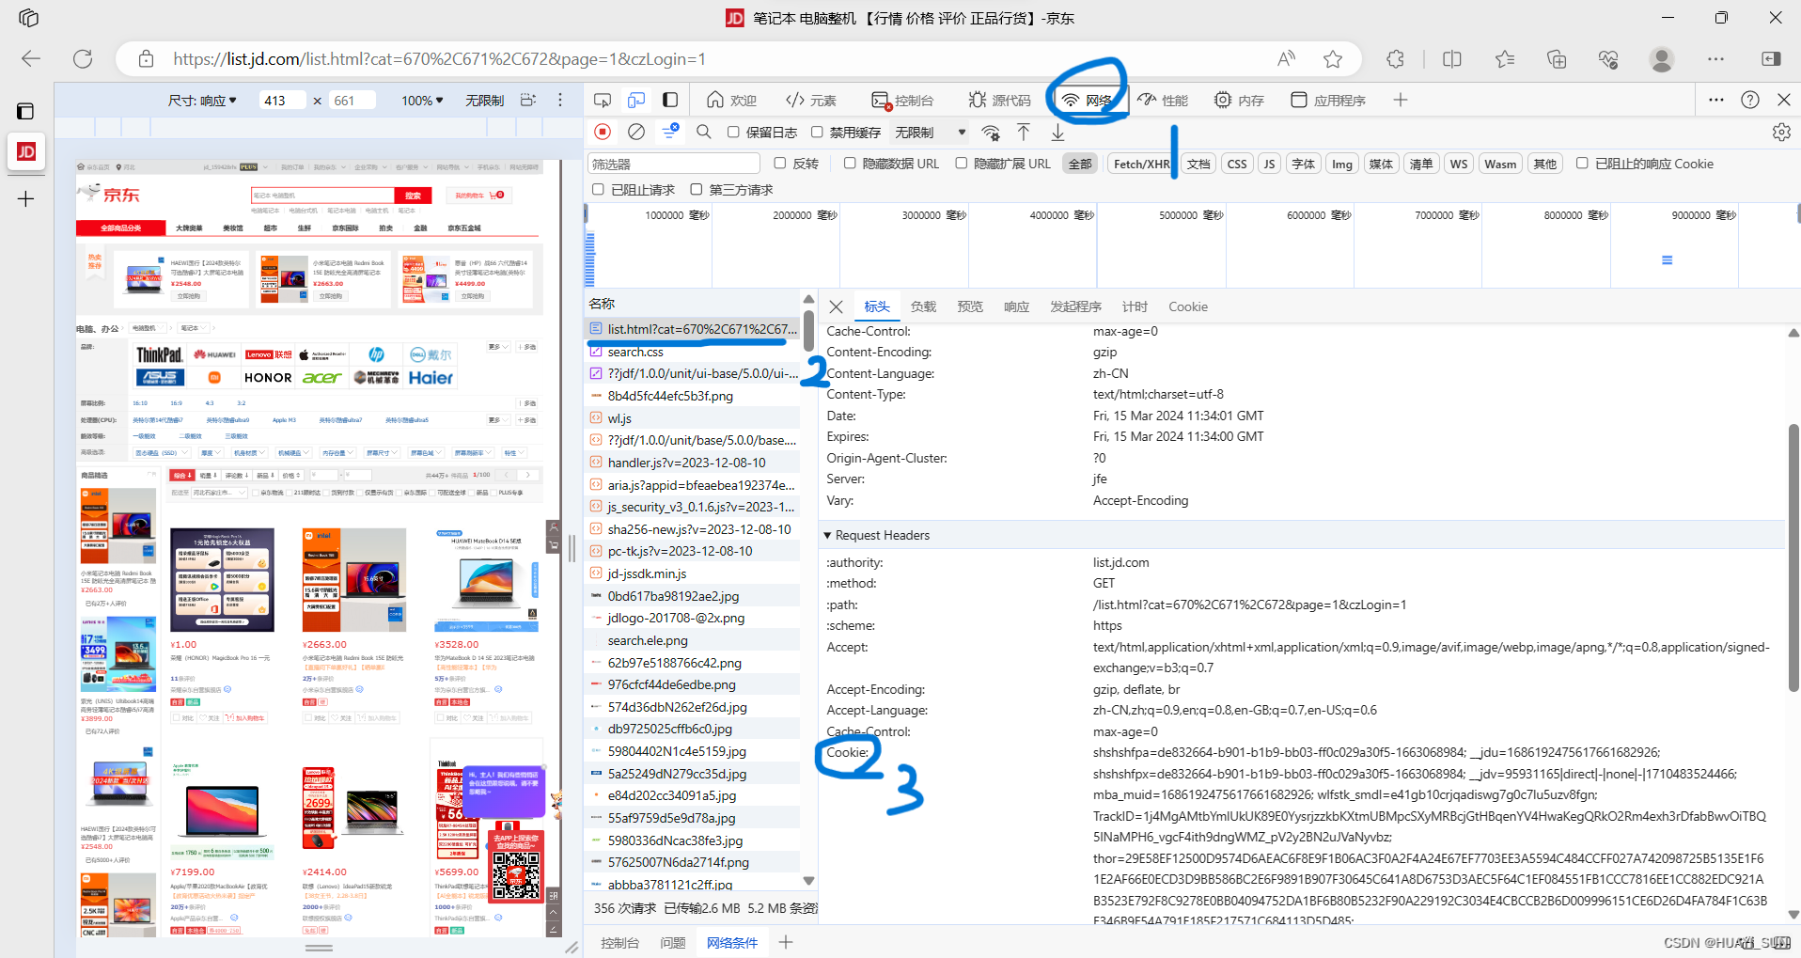Check the 反转 filter checkbox
This screenshot has width=1801, height=958.
tap(779, 164)
